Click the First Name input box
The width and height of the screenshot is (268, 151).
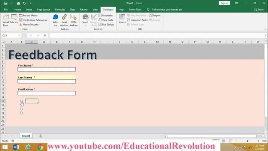46,69
